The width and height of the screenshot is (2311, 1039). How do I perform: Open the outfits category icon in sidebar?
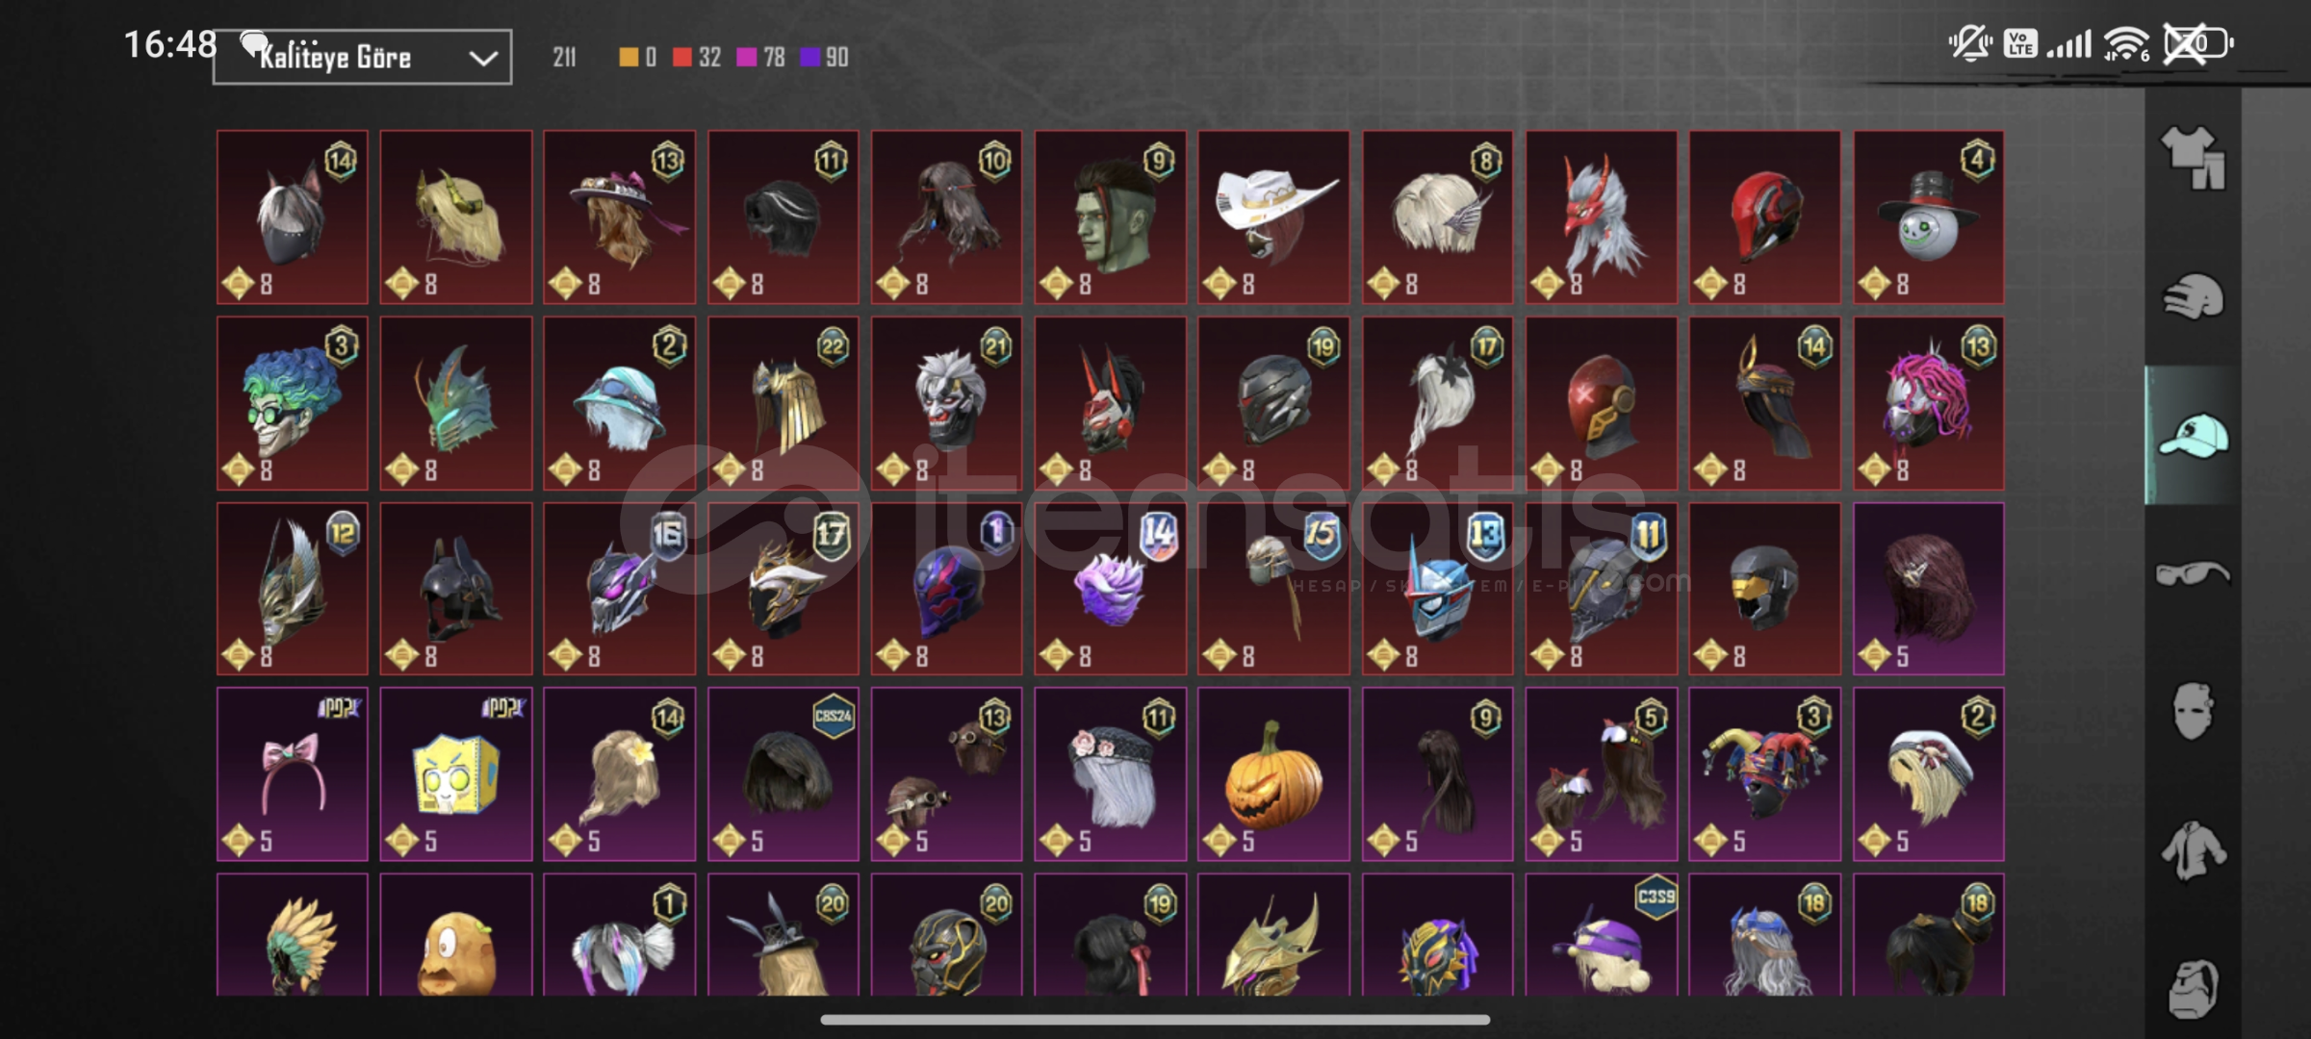(x=2193, y=157)
